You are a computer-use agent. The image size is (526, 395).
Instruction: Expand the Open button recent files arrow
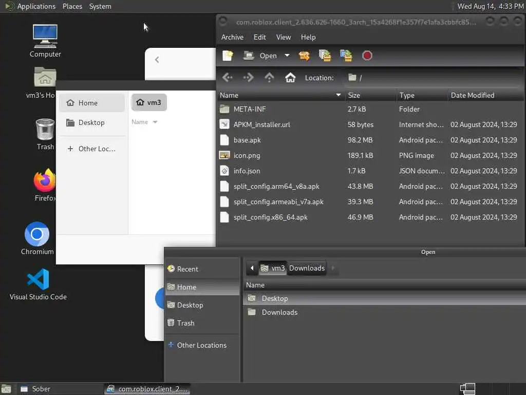[x=287, y=56]
